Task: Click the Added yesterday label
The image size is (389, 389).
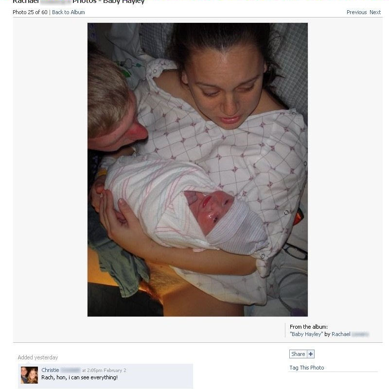Action: point(38,357)
